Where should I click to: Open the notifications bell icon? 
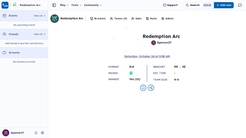click(36, 133)
